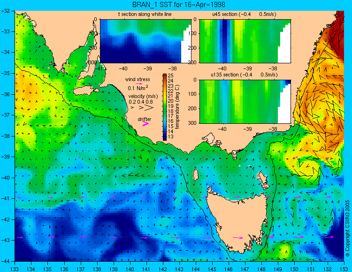352x272 pixels.
Task: Click latitude label -34 on left axis
Action: (6, 52)
